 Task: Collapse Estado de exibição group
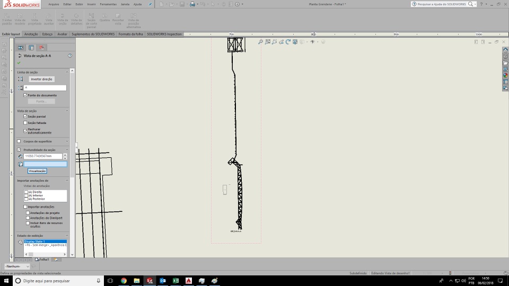[x=67, y=236]
